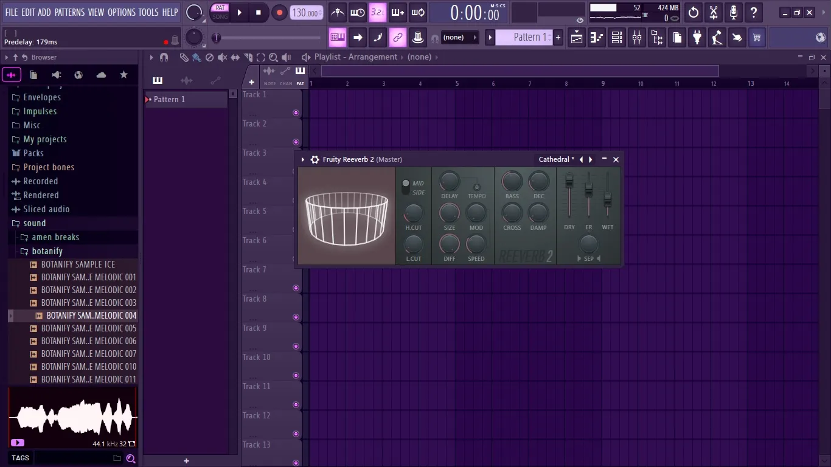Open the Mixer view icon
Image resolution: width=831 pixels, height=467 pixels.
click(x=637, y=38)
